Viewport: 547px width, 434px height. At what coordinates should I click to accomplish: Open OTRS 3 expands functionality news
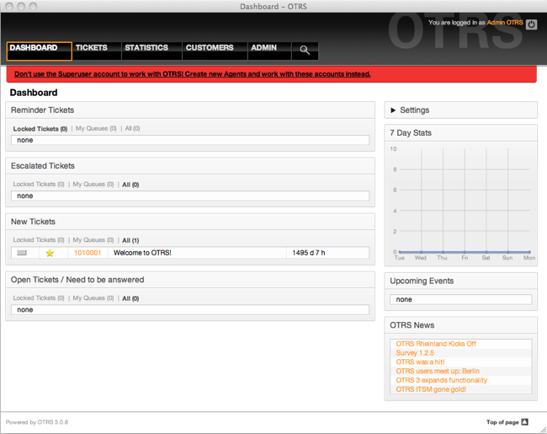(x=441, y=380)
